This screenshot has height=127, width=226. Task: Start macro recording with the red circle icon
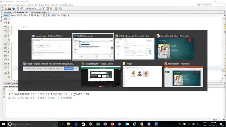pyautogui.click(x=59, y=16)
